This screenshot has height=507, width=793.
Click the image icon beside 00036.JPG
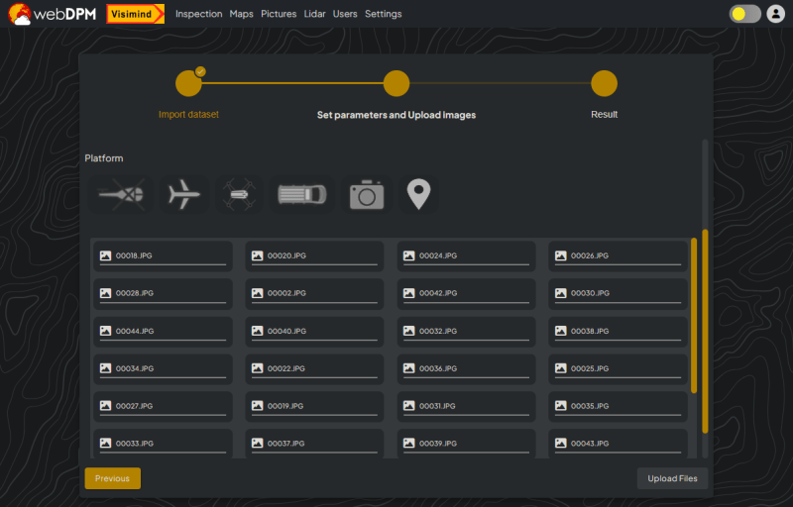408,368
